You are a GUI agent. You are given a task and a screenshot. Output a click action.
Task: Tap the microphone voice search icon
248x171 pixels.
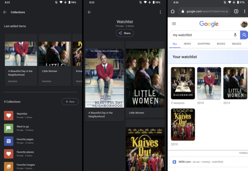(235, 35)
